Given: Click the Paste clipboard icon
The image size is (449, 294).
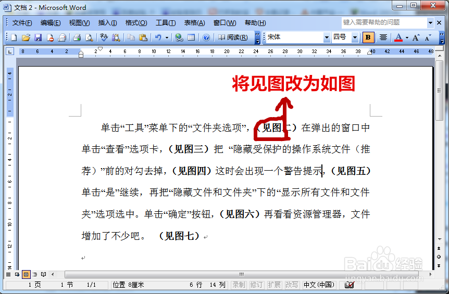Looking at the screenshot, I should coord(143,37).
